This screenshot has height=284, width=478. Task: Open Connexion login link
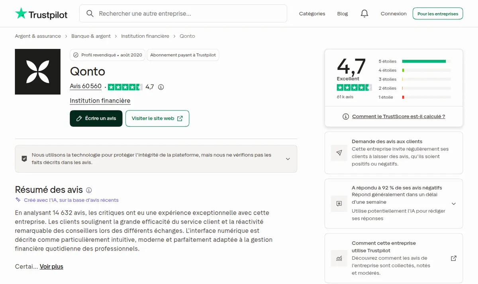[394, 14]
